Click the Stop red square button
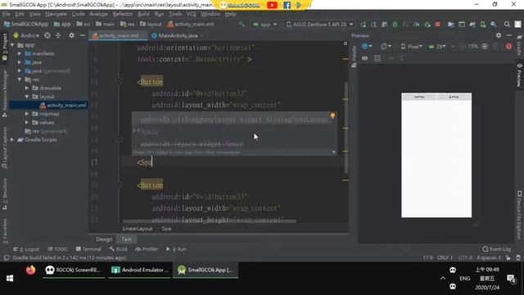Screen dimensions: 524x295 (x=437, y=25)
